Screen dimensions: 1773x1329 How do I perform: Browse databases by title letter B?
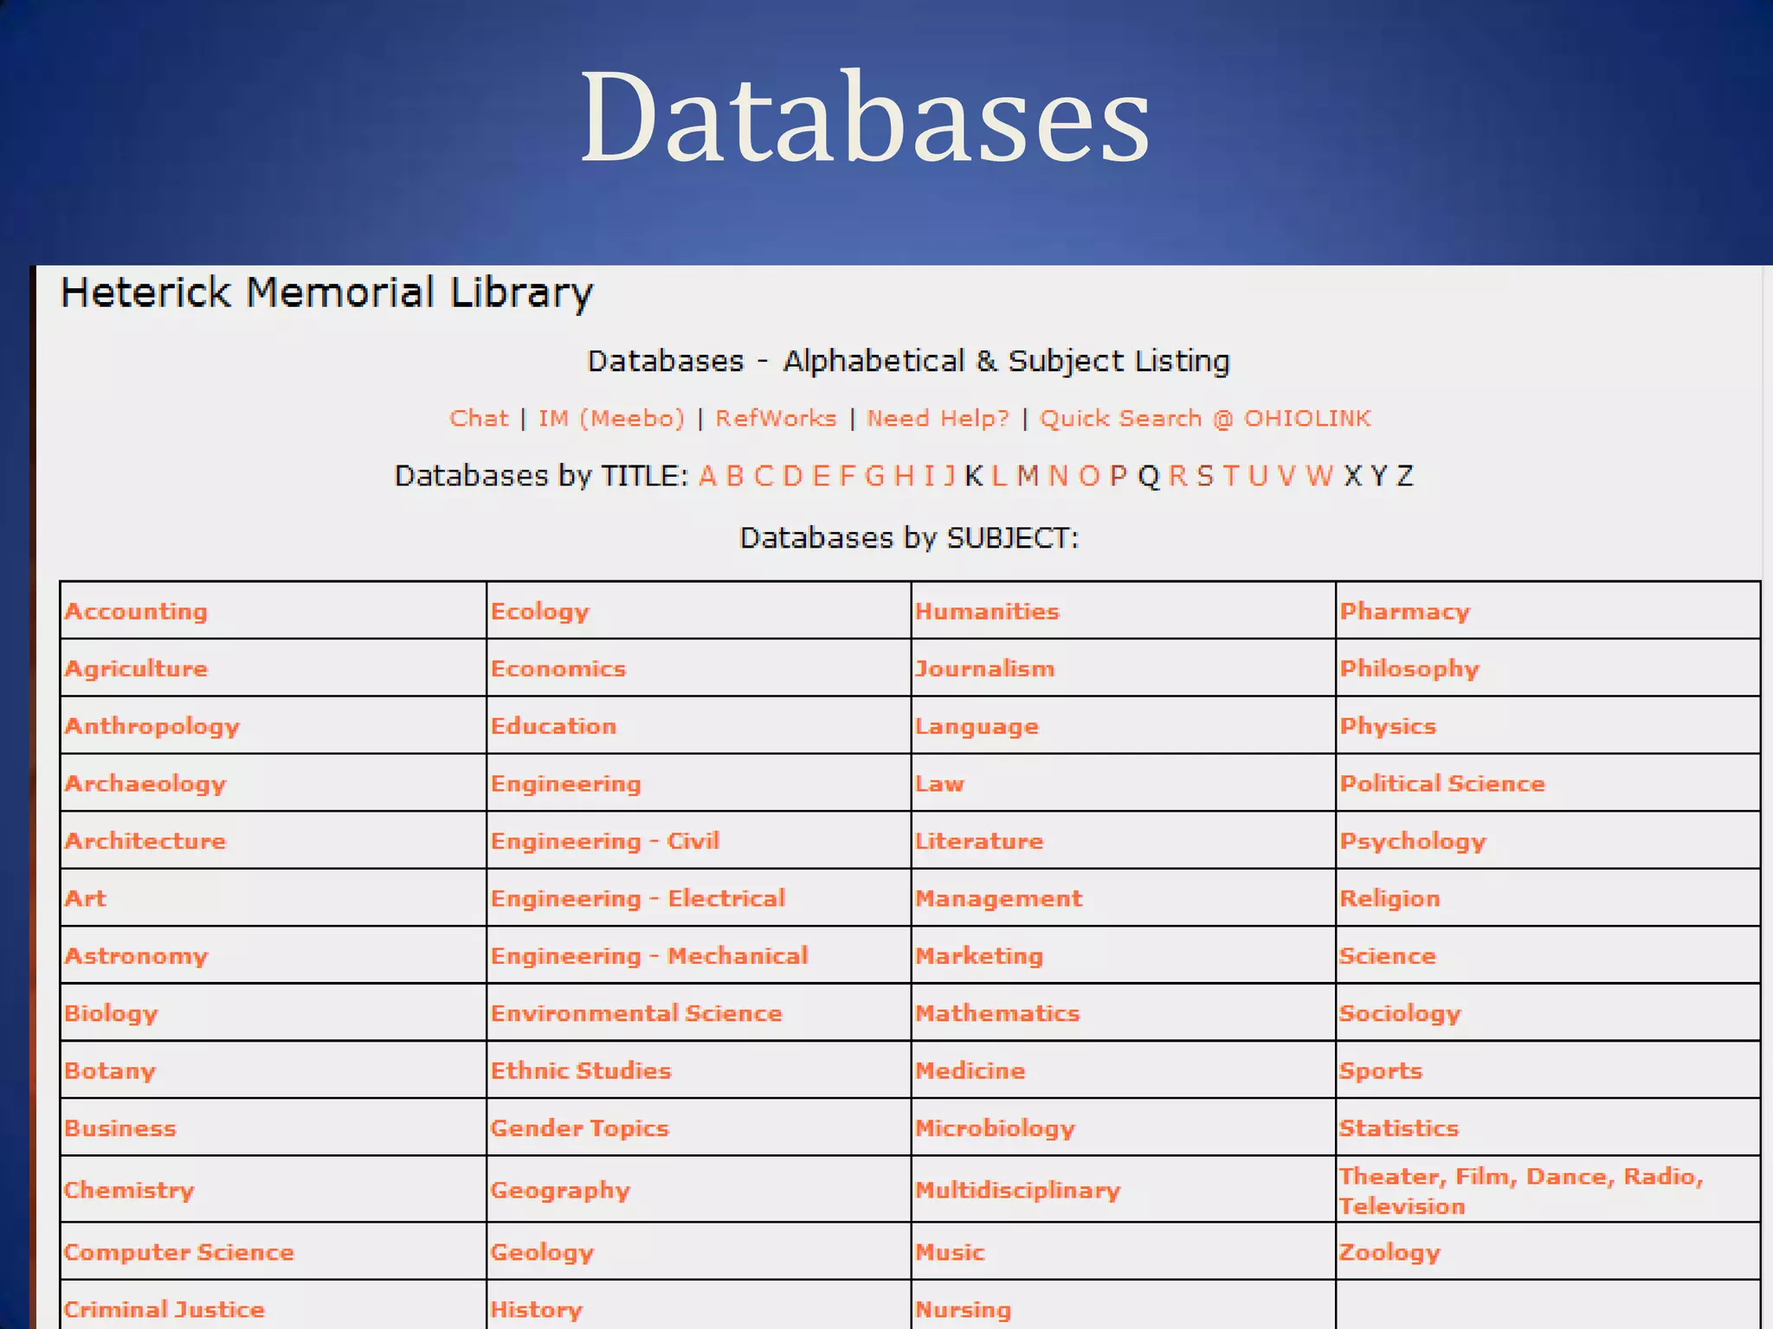click(735, 476)
